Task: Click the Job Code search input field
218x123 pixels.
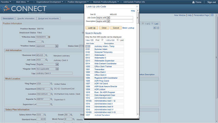Action: point(122,18)
